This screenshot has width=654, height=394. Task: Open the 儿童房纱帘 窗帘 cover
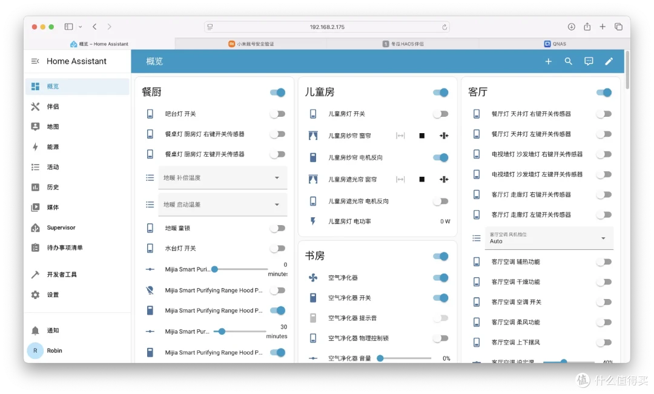(x=400, y=136)
